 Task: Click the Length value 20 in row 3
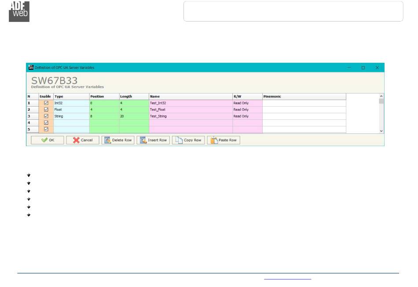pyautogui.click(x=134, y=116)
